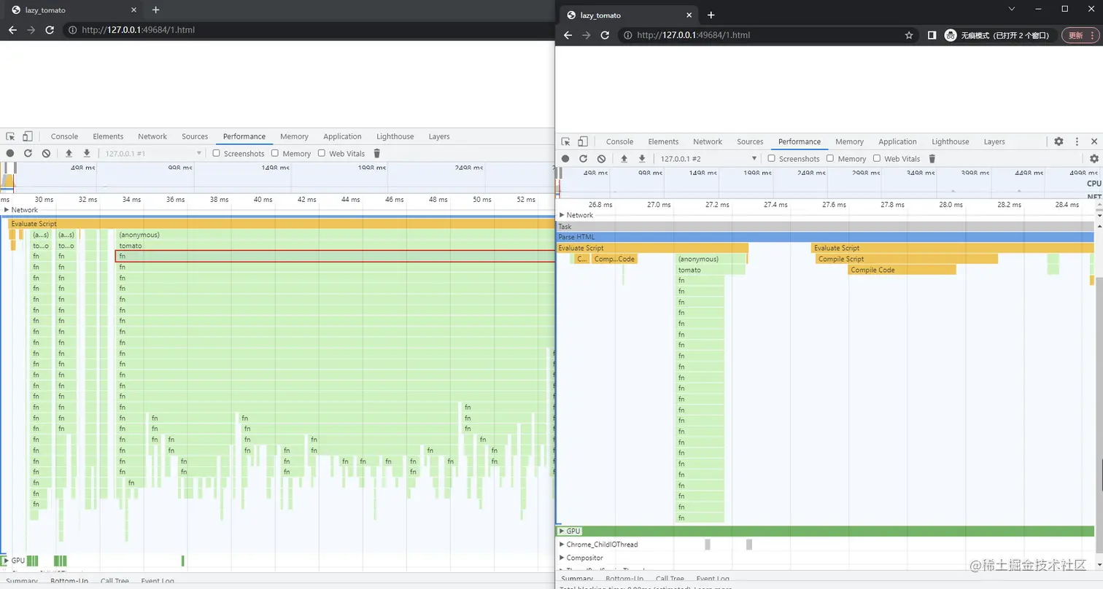Click the 更新 update button
Image resolution: width=1103 pixels, height=589 pixels.
click(1080, 35)
